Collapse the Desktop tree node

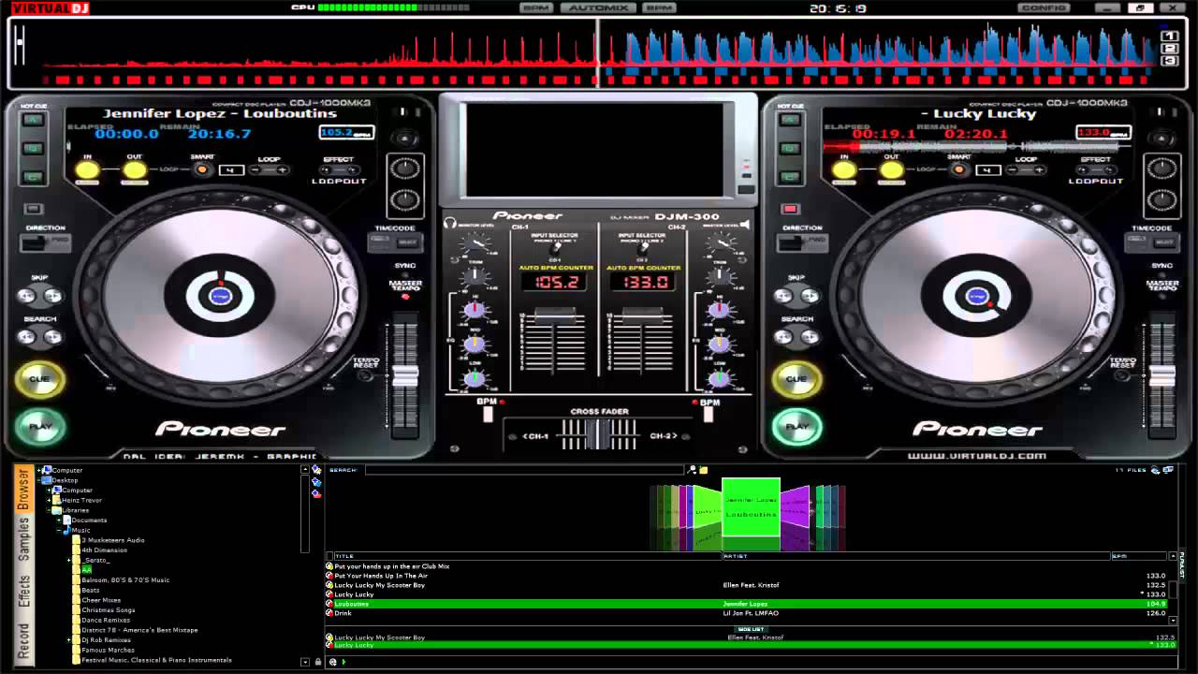coord(38,480)
